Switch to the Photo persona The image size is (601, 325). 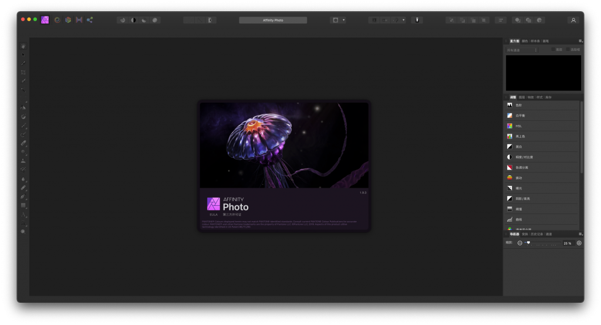[x=45, y=20]
